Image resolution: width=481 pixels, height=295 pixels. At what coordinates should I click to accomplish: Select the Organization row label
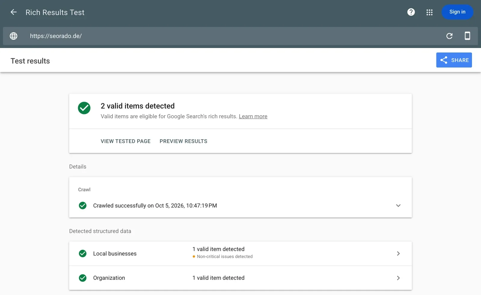pos(109,278)
